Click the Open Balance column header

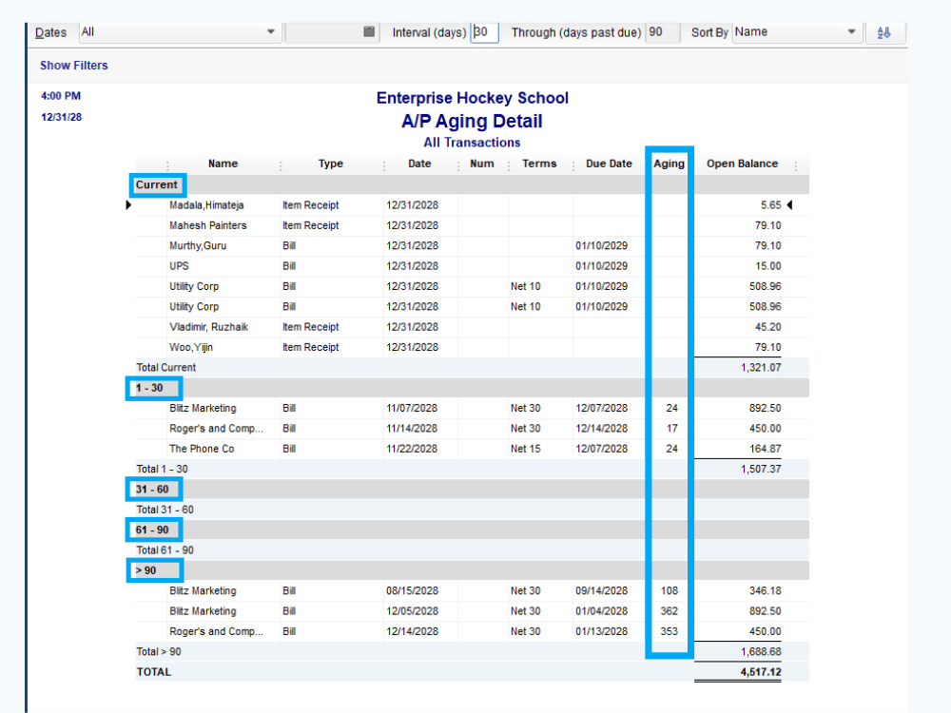pos(742,164)
